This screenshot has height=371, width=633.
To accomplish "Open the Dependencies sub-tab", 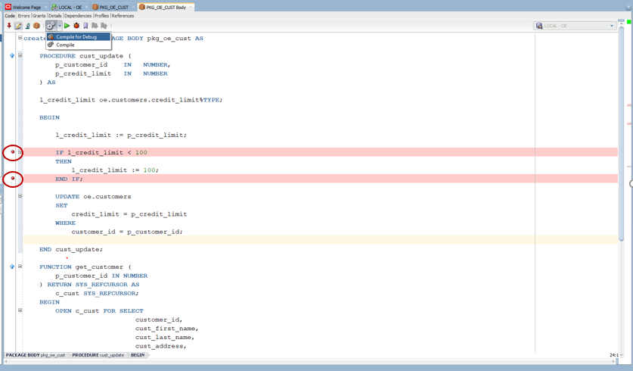I will 78,16.
